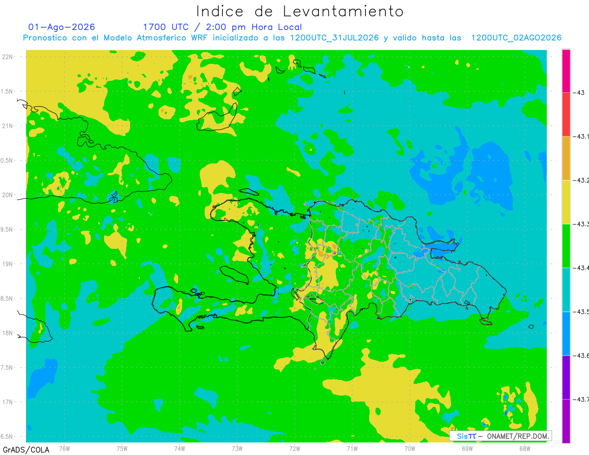
Task: Click the legend value "-43.6"
Action: (x=581, y=355)
